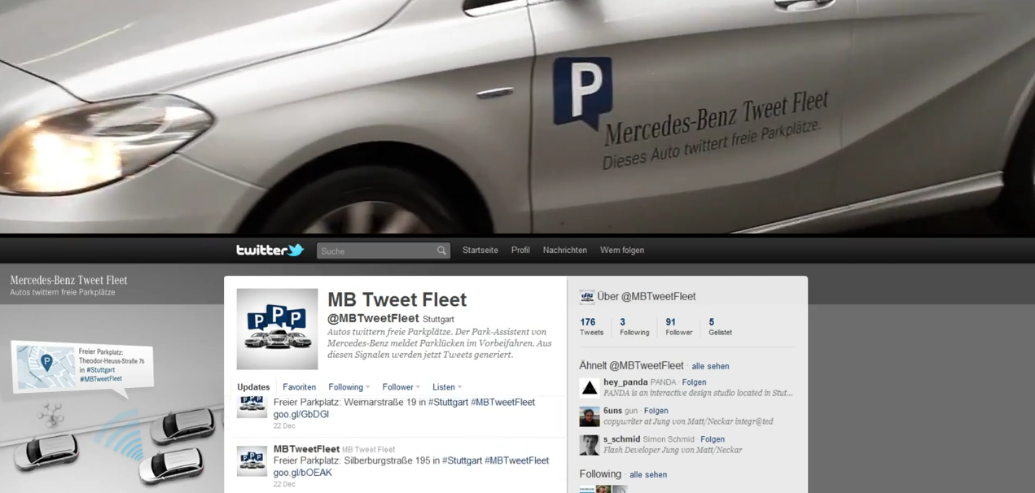Click Folgen next to 6uns
Screen dimensions: 1035x493
click(656, 411)
